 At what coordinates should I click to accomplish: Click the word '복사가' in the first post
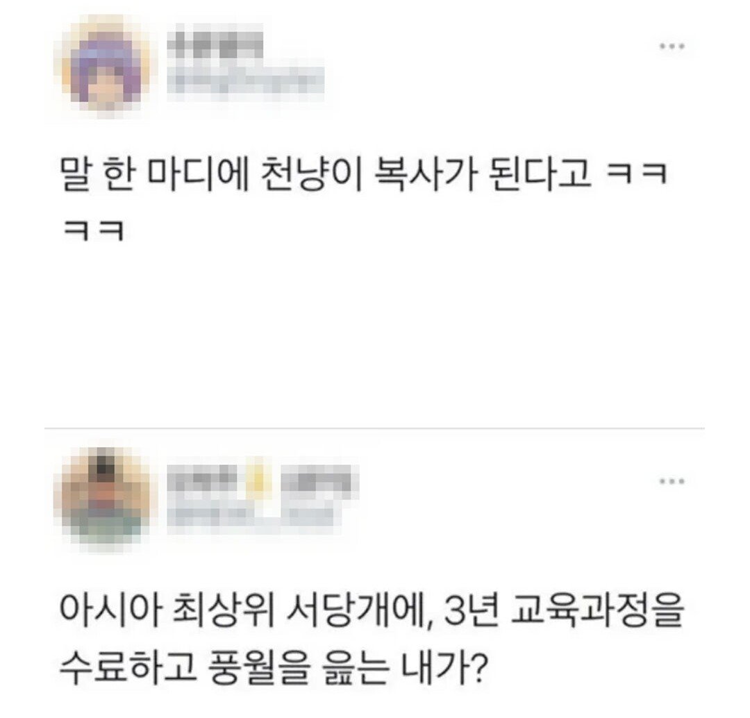pyautogui.click(x=424, y=174)
